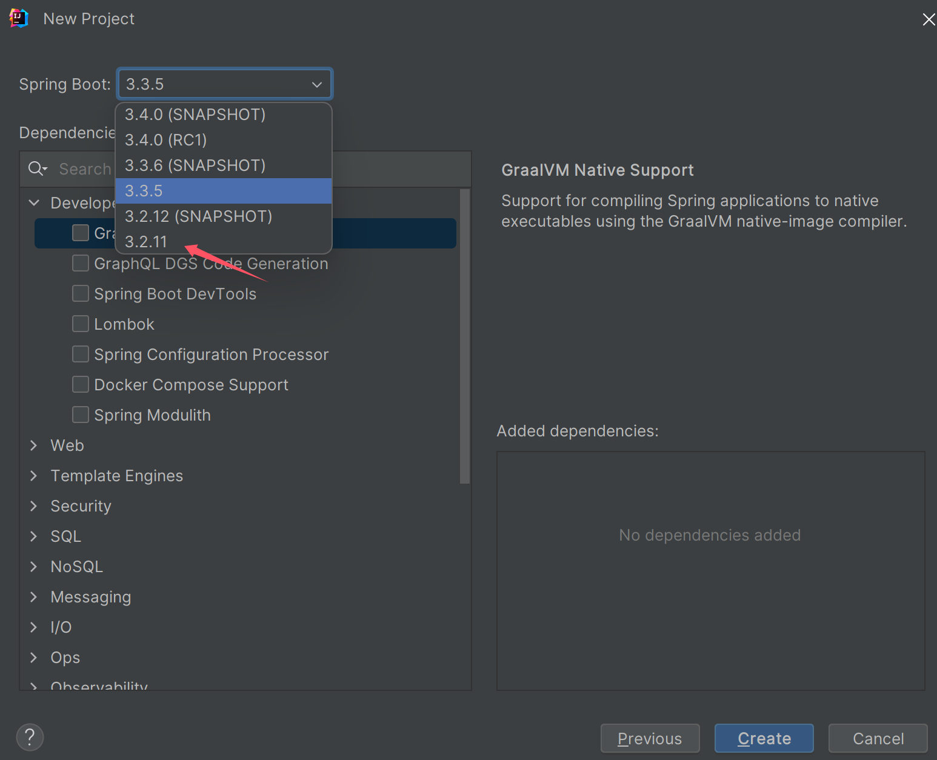The width and height of the screenshot is (937, 760).
Task: Click the Docker Compose Support label
Action: coord(192,385)
